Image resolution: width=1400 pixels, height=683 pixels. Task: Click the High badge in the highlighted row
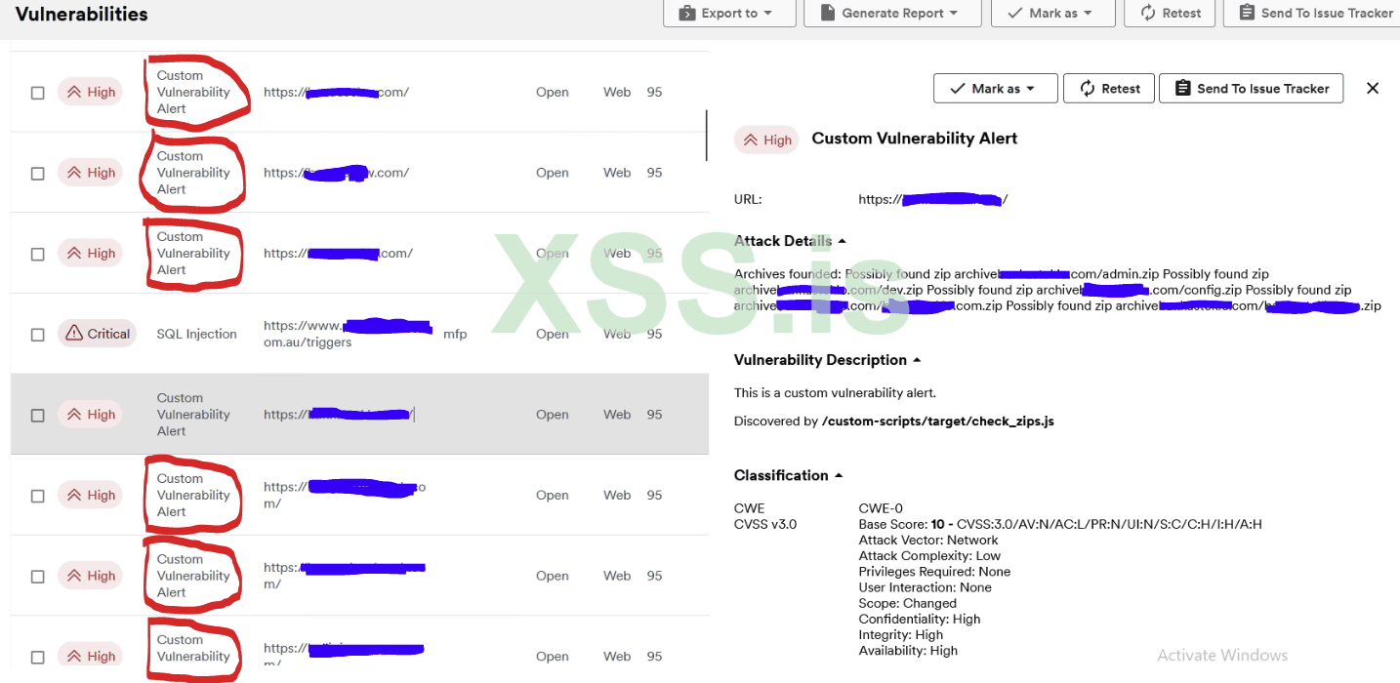[x=90, y=415]
